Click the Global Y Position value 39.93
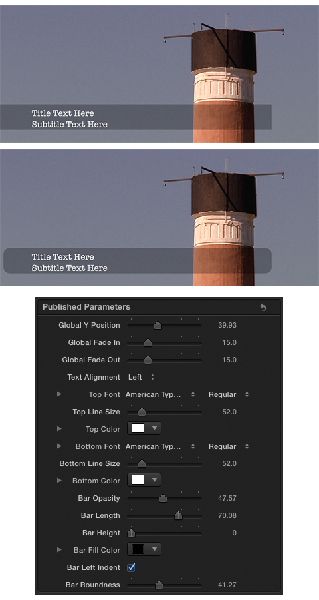Screen dimensions: 319x600 (227, 325)
